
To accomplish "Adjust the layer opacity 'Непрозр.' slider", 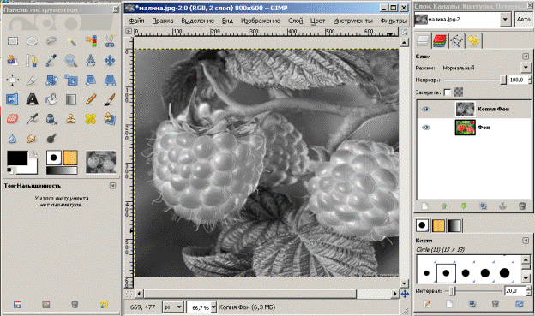I will (475, 80).
